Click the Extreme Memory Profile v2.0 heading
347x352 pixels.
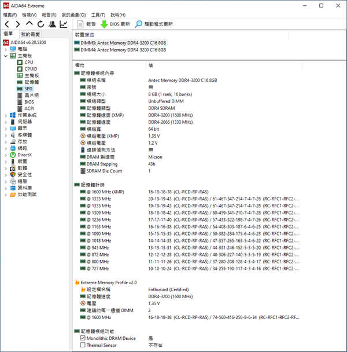[109, 283]
